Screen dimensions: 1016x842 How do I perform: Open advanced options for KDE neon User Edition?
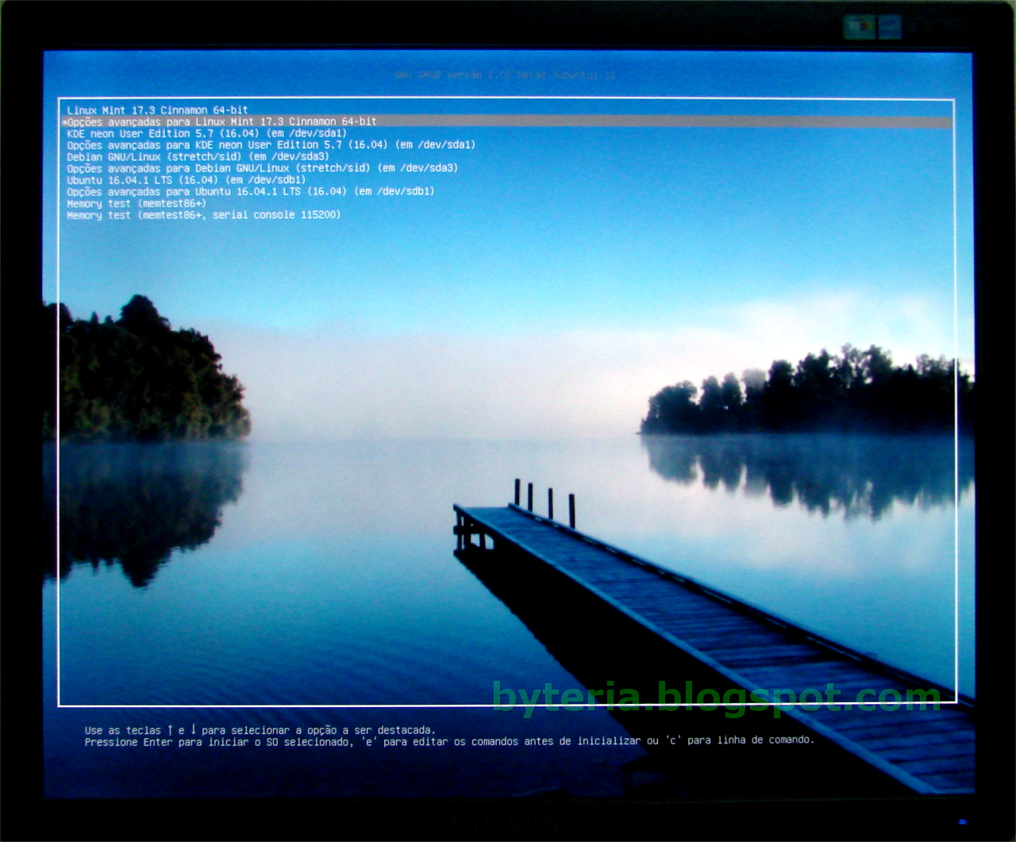click(270, 145)
